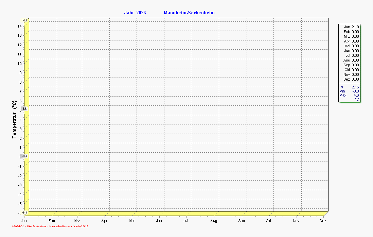Click the "Jahr 2026" chart title
The image size is (373, 237).
(135, 13)
